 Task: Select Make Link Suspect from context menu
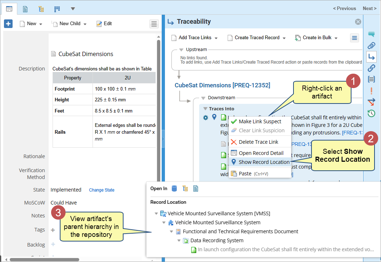(260, 121)
